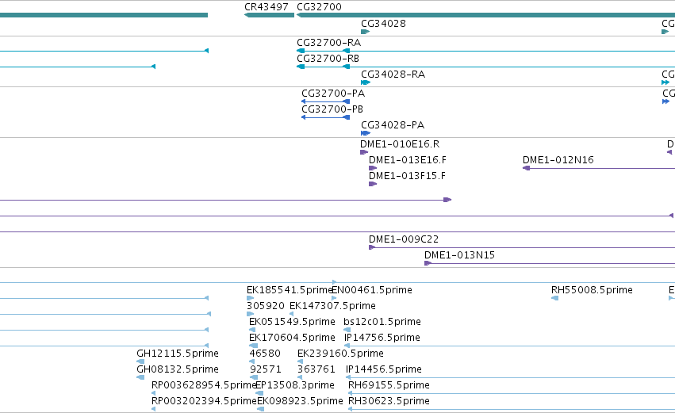Select the CG34028 gene arrow glyph
675x413 pixels.
[x=365, y=32]
